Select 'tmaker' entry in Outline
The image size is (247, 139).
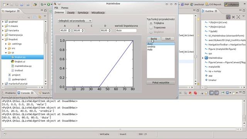[x=212, y=80]
